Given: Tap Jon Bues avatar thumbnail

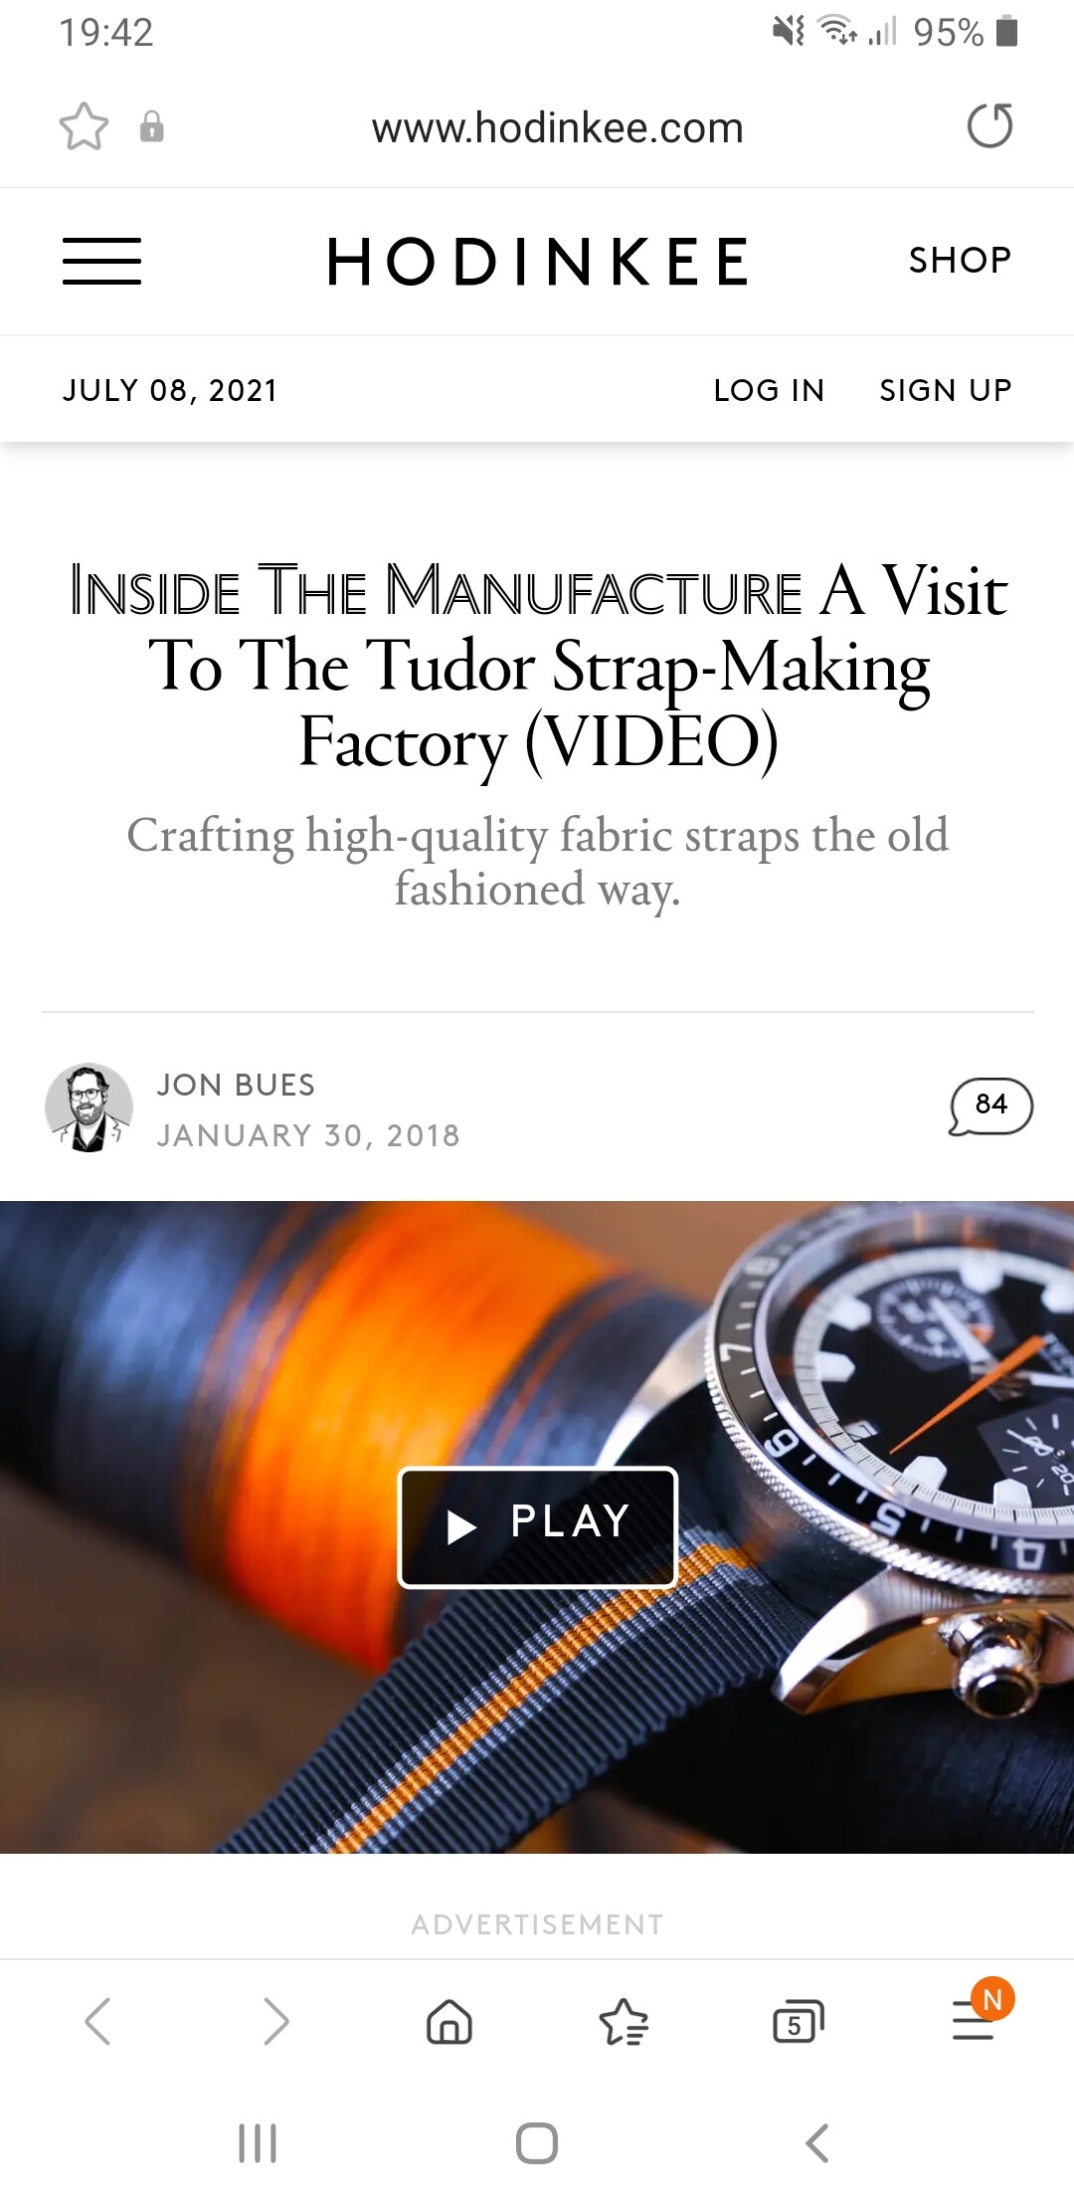Looking at the screenshot, I should (89, 1107).
